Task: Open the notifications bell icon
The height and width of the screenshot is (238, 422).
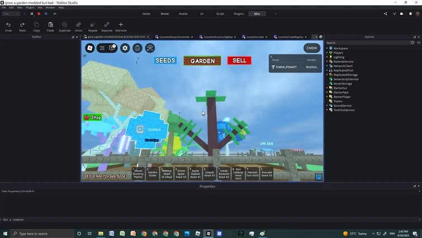Action: click(x=410, y=14)
